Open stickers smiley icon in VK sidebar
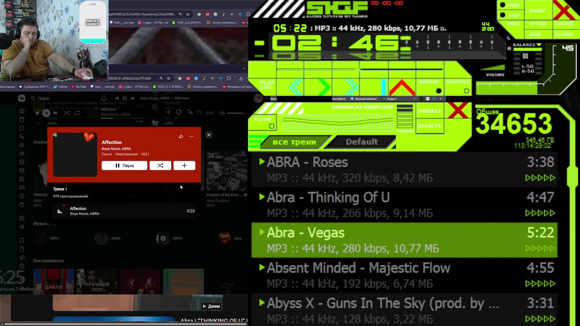Screen dimensions: 580x326 (22, 196)
